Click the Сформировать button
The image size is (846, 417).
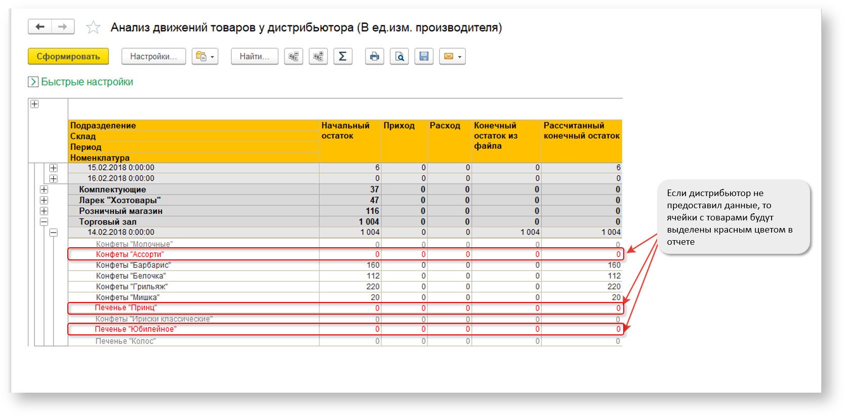click(x=68, y=56)
